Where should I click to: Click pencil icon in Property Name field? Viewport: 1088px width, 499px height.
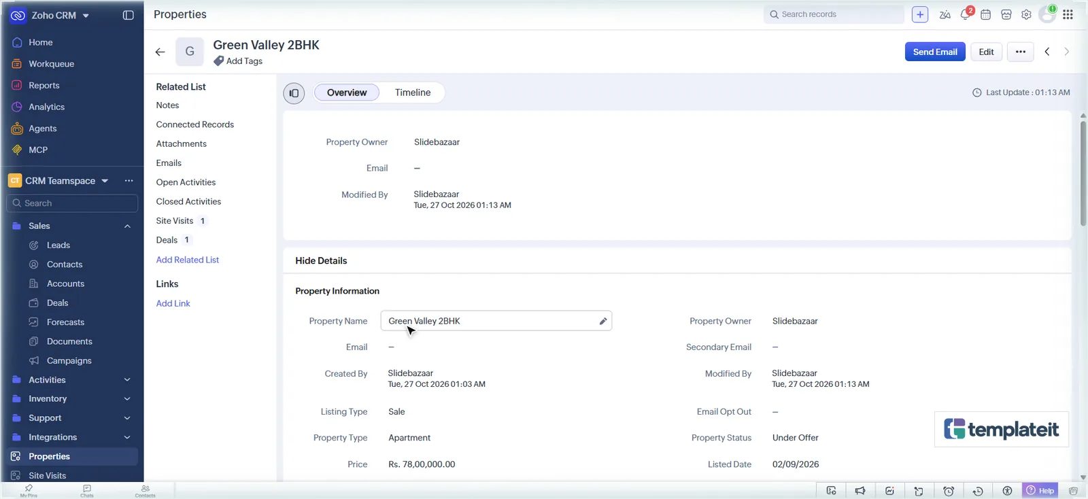click(602, 321)
